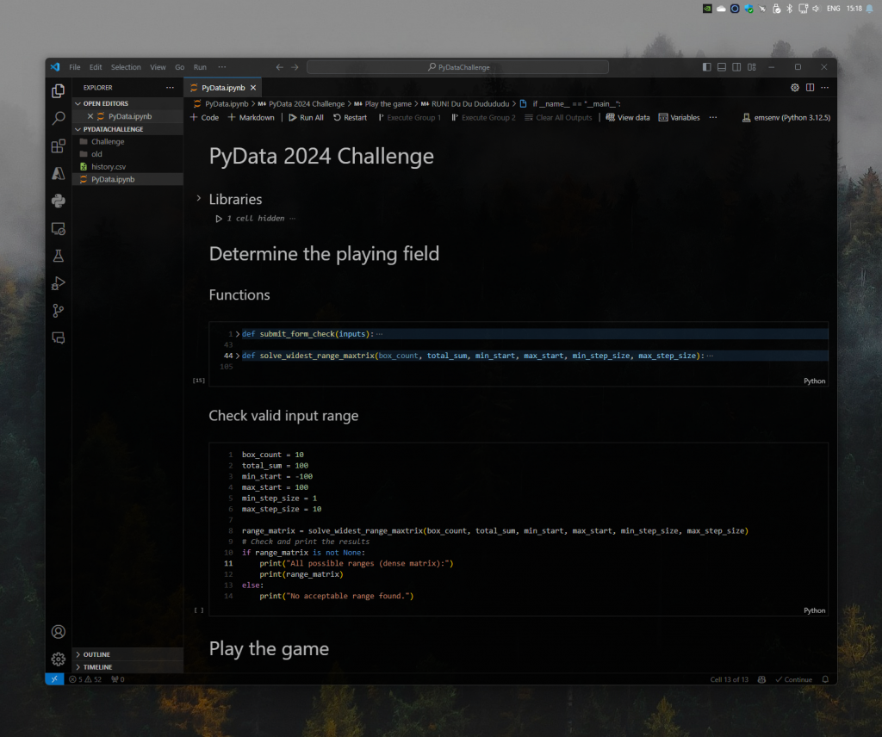Switch to the PyData.ipynb tab
This screenshot has width=882, height=737.
click(221, 87)
